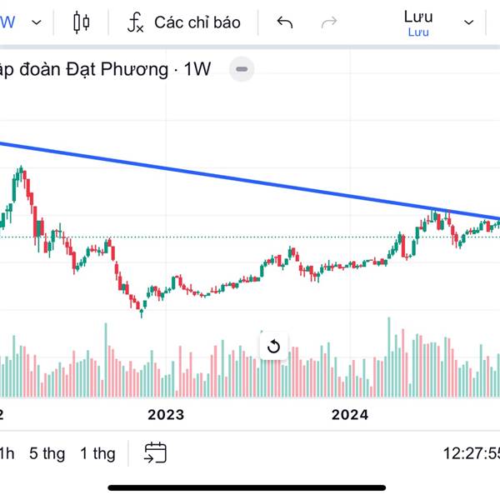Image resolution: width=500 pixels, height=500 pixels.
Task: Expand the timeframe W dropdown arrow
Action: pyautogui.click(x=37, y=22)
